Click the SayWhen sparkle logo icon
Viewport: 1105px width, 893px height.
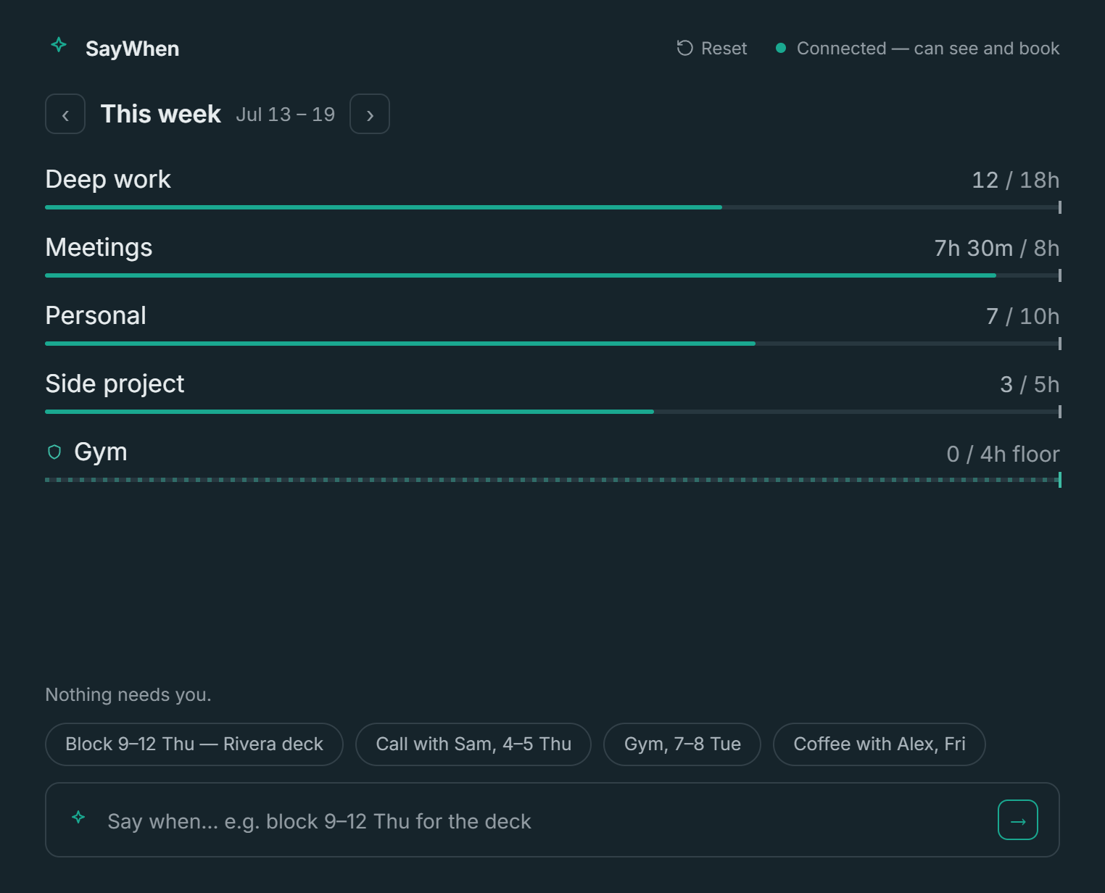tap(59, 45)
